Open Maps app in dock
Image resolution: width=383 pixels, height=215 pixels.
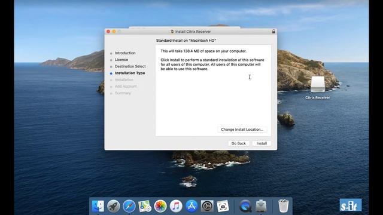(x=145, y=206)
